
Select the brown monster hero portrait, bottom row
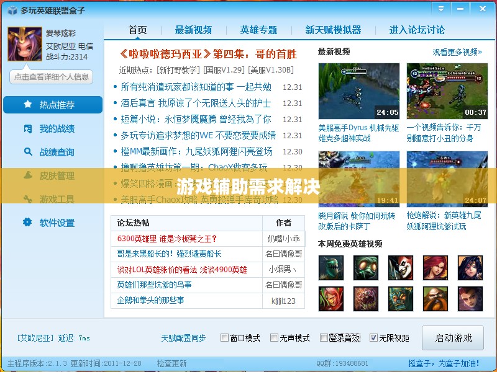[x=366, y=299]
